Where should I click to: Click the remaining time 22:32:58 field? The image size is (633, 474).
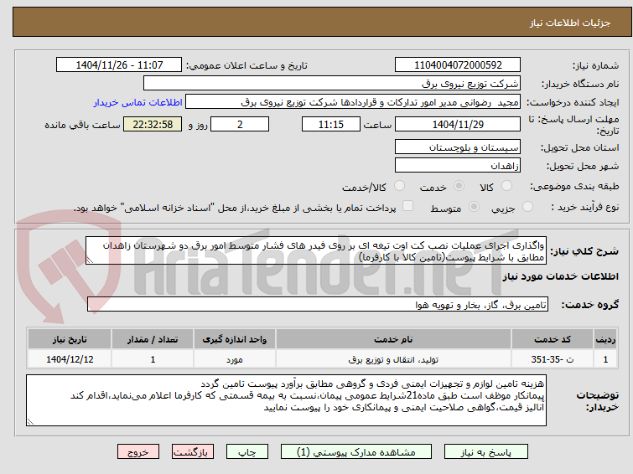pos(153,124)
